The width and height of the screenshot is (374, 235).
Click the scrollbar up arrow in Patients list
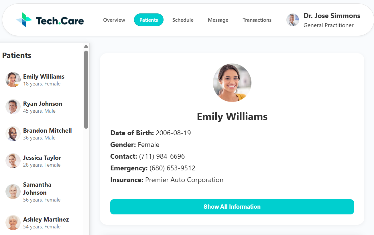pyautogui.click(x=86, y=46)
